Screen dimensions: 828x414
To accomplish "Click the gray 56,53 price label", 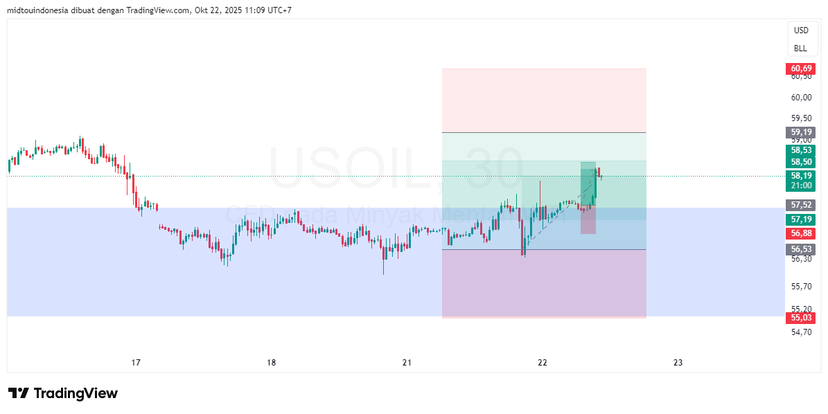I will tap(802, 248).
